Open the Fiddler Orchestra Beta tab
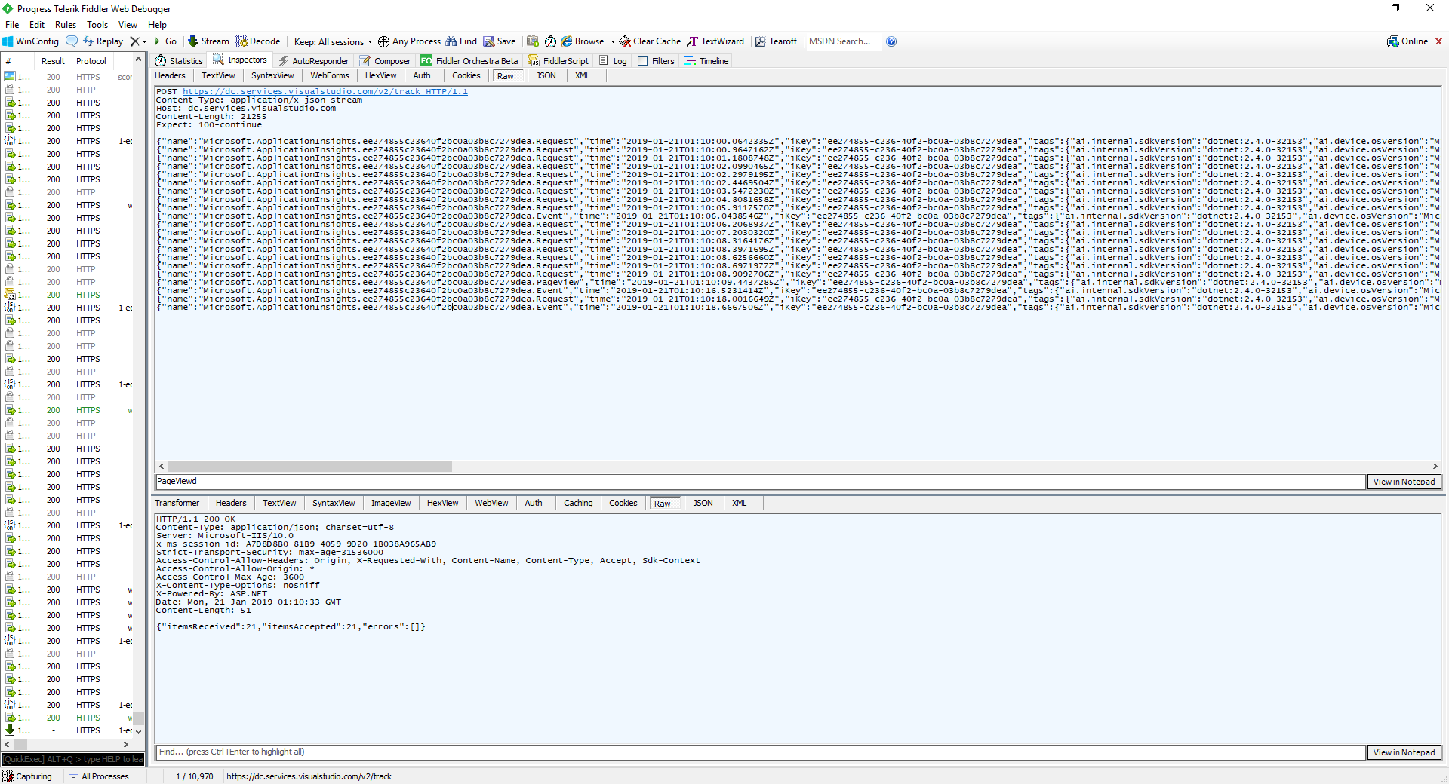1449x784 pixels. [x=469, y=61]
